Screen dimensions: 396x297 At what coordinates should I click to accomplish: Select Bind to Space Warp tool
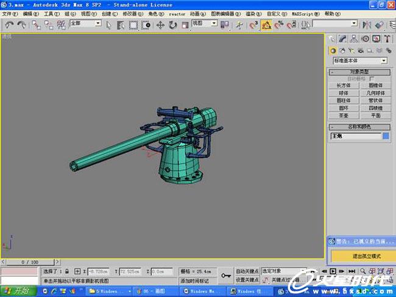61,25
